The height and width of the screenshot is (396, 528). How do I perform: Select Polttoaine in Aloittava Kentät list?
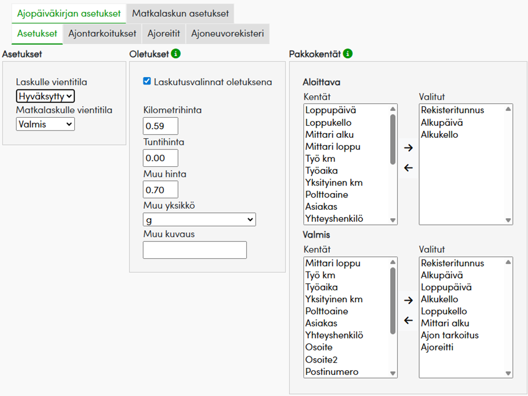(x=327, y=195)
